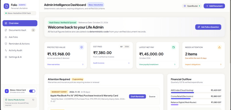Click the sparkle icon on Ask Folio a Question
231x110 pixels.
pos(199,27)
